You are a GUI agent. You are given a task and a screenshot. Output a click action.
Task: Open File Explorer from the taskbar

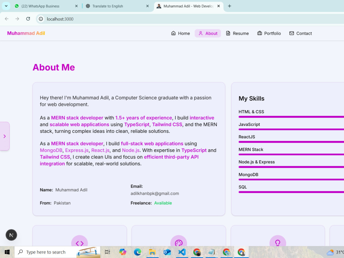[x=152, y=252]
